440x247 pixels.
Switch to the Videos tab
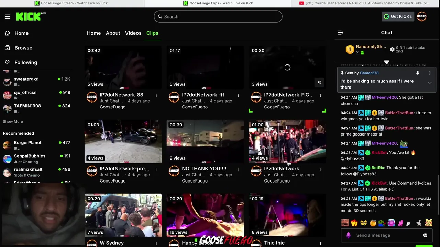[x=133, y=33]
